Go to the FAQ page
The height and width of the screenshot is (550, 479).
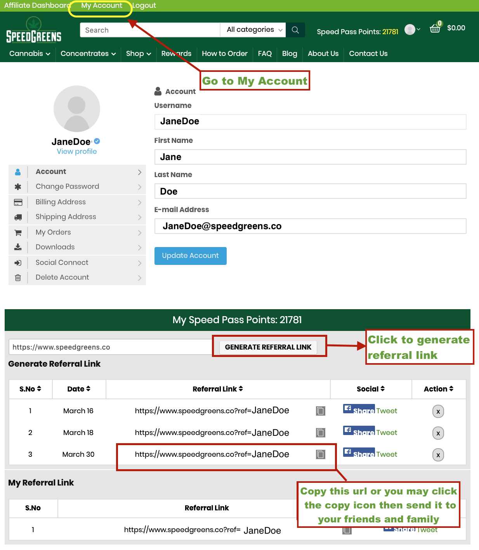(265, 54)
